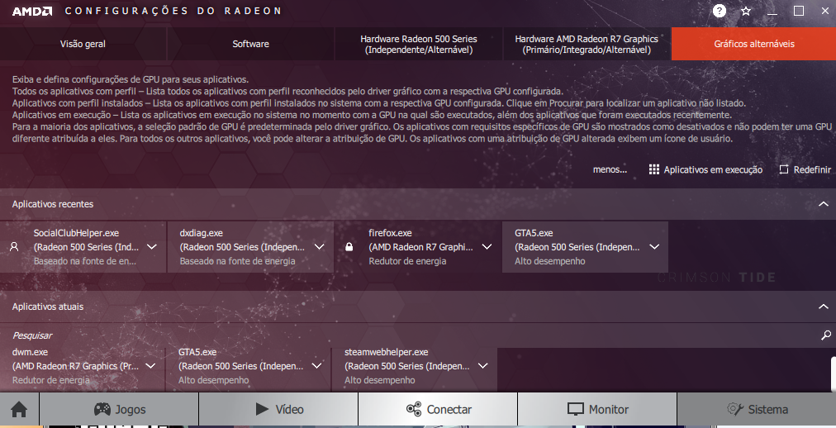The height and width of the screenshot is (428, 836).
Task: Collapse the Aplicativos atuais section
Action: (824, 307)
